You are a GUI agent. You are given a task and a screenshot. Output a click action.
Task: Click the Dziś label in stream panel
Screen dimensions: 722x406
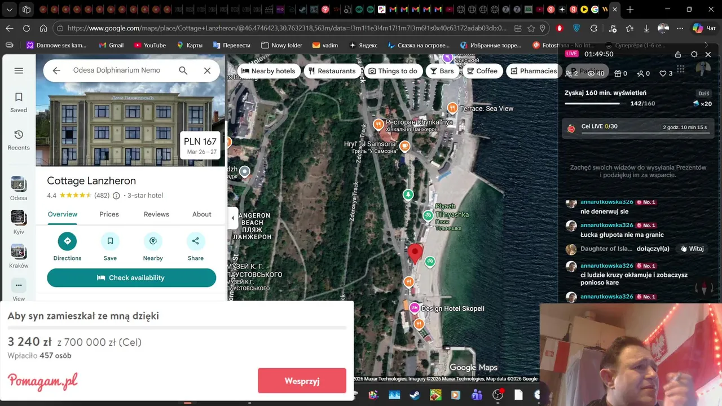pyautogui.click(x=703, y=94)
